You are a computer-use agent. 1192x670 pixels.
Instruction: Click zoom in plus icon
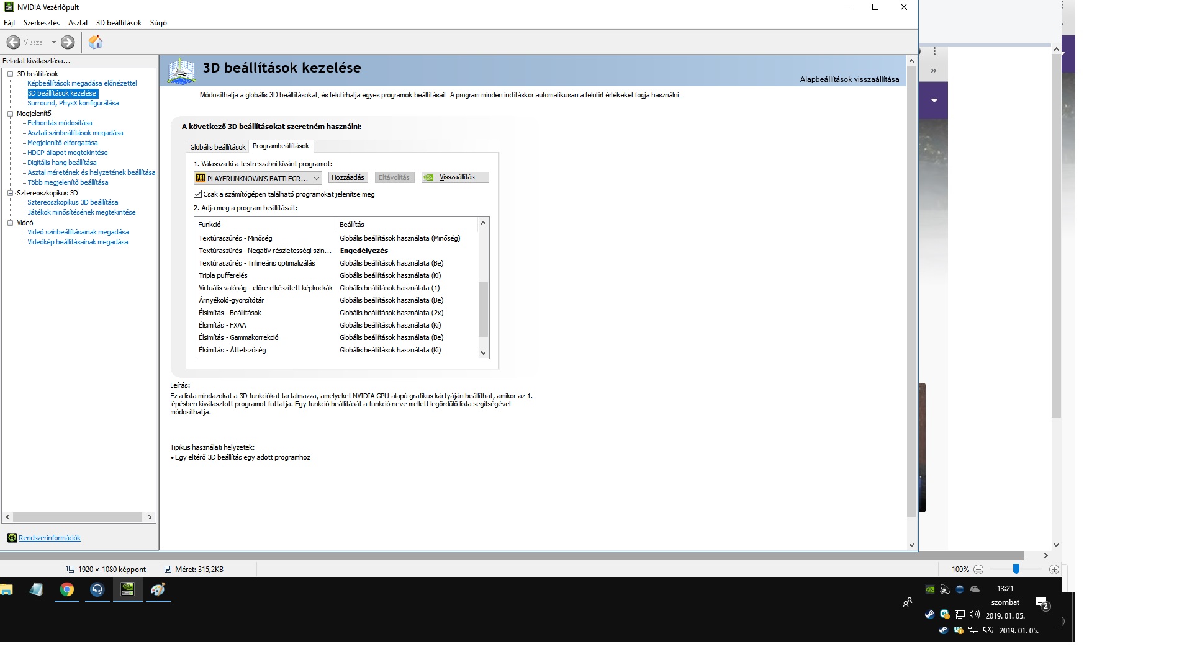(x=1054, y=569)
